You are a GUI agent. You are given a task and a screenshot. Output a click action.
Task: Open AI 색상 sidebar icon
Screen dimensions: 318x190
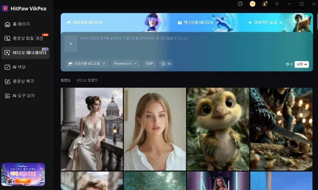point(7,67)
